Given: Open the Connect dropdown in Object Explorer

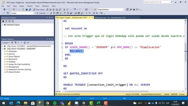Looking at the screenshot, I should pos(6,43).
